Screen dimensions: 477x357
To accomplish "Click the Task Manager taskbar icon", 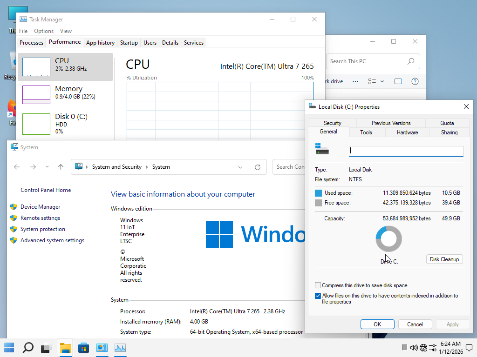I will (x=120, y=348).
